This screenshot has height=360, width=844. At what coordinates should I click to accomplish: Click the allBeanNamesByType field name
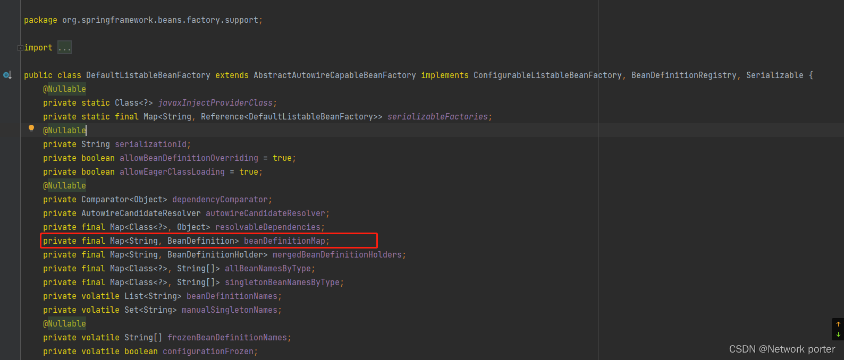tap(268, 269)
